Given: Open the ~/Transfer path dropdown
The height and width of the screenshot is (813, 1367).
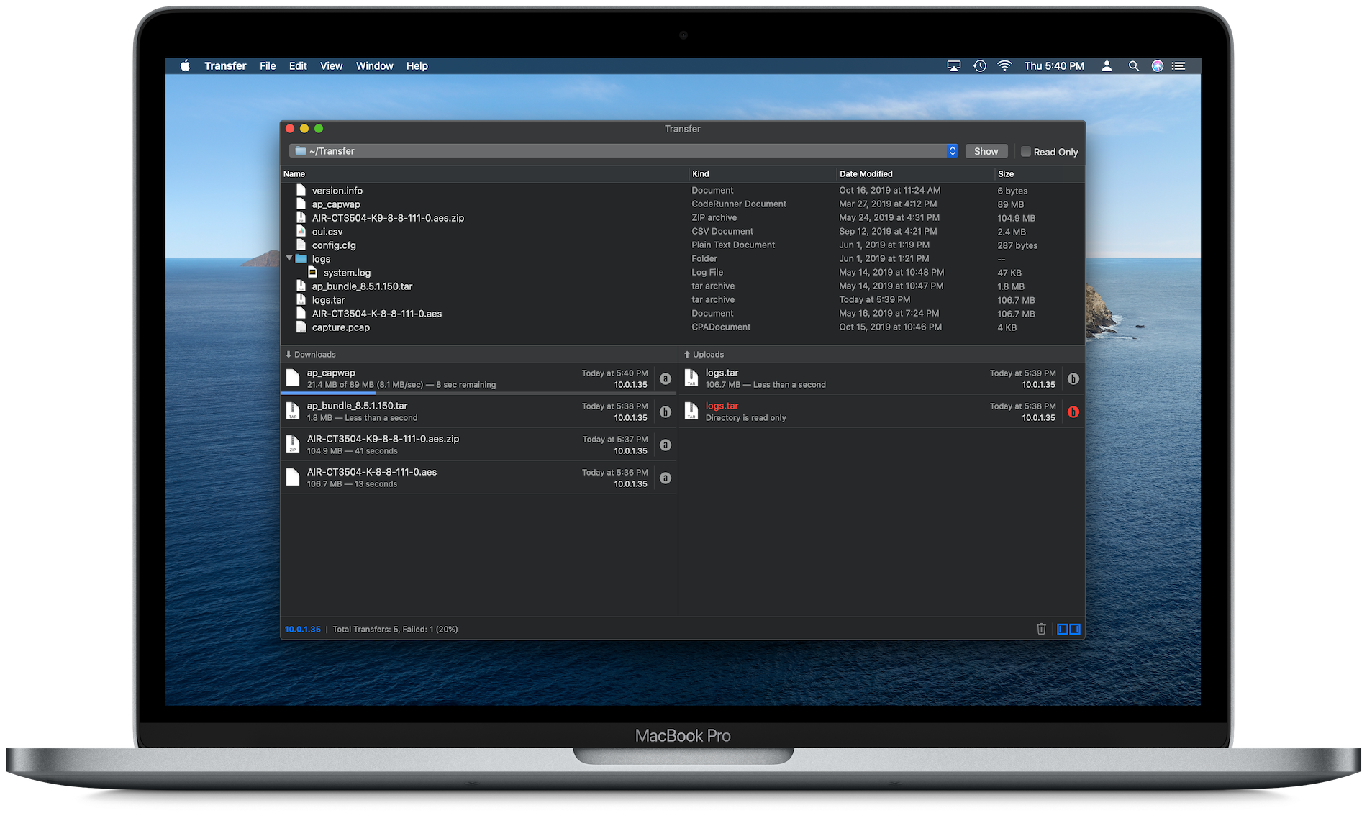Looking at the screenshot, I should tap(623, 151).
